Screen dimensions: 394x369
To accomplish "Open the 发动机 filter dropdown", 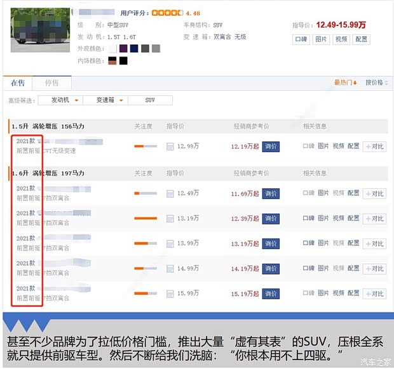I will [60, 100].
